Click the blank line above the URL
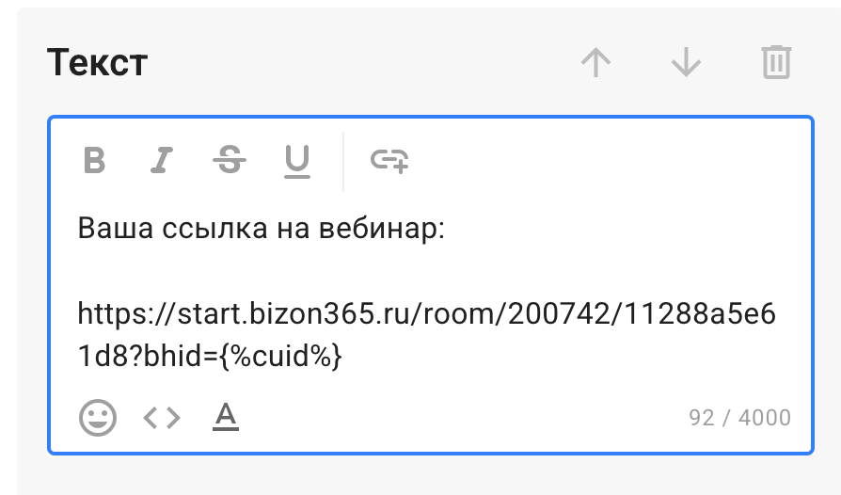This screenshot has height=495, width=841. coord(282,271)
